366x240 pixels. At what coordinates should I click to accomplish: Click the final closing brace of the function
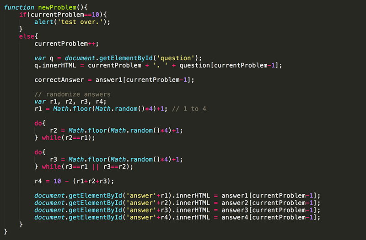pos(5,232)
